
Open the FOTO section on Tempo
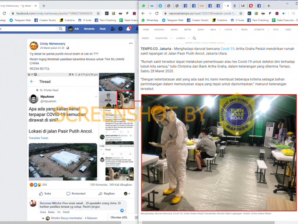click(276, 29)
